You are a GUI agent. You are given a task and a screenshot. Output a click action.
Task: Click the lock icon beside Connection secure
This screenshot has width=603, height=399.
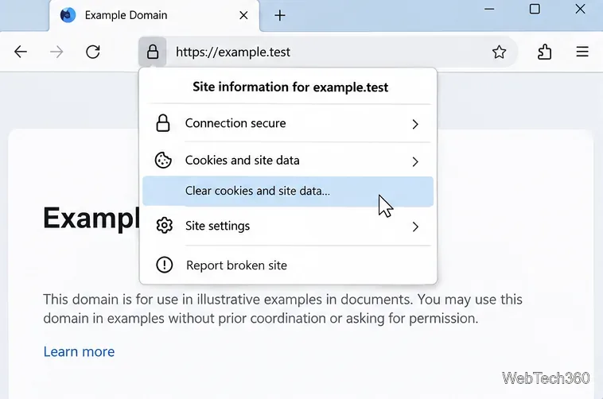pos(162,123)
